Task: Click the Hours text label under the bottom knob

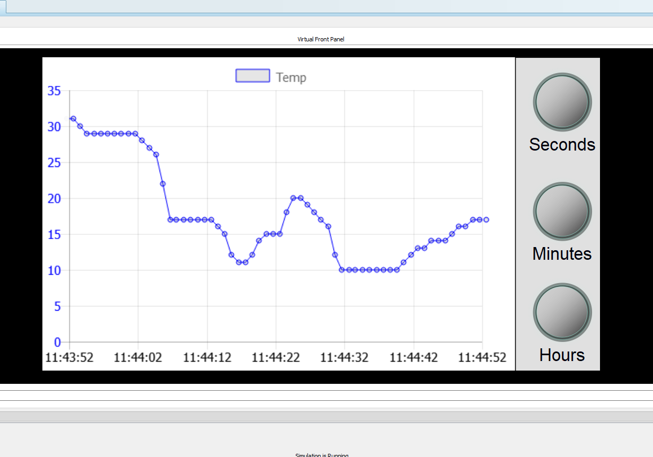Action: 562,355
